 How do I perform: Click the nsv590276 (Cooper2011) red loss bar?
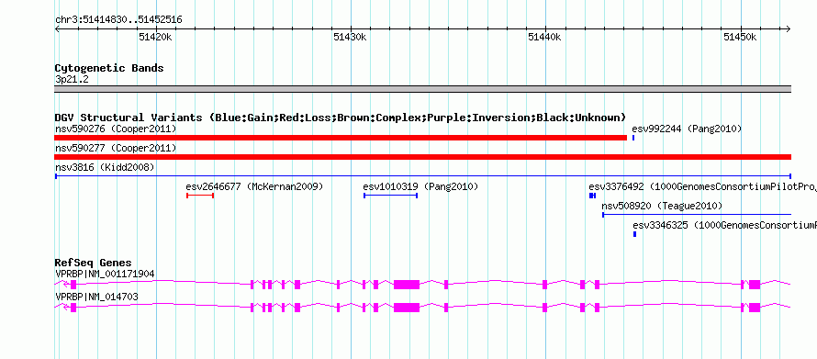click(341, 138)
